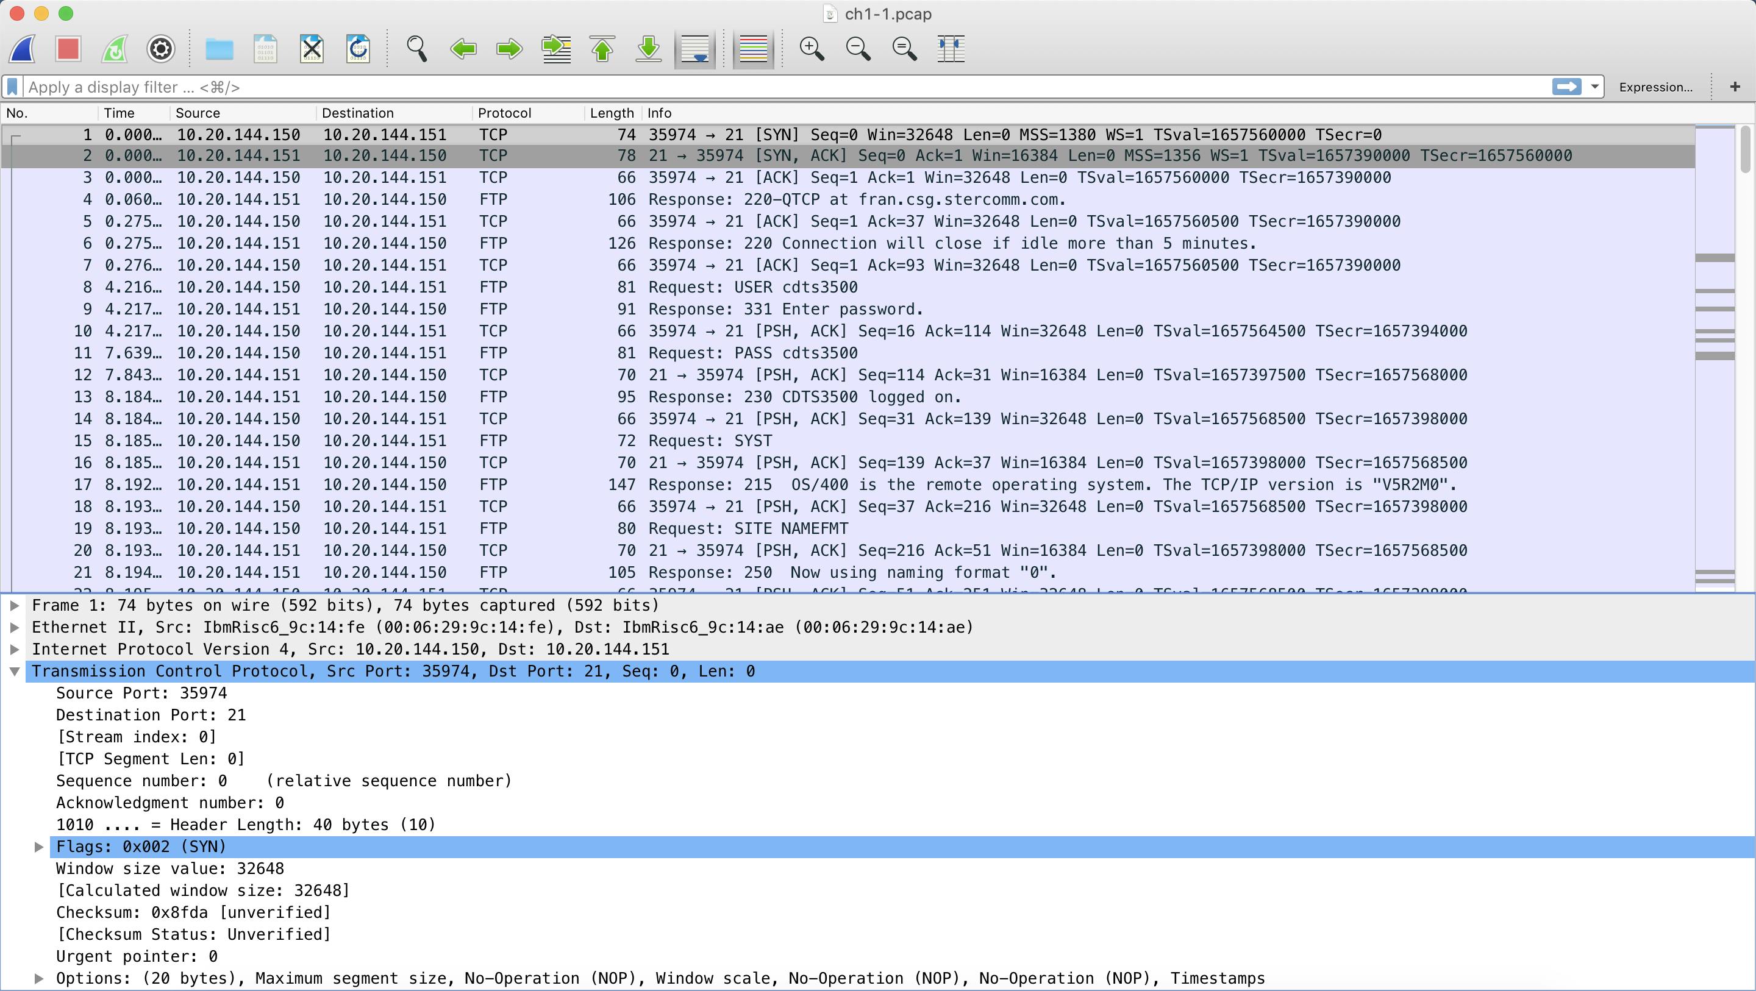Go to the first packet

tap(602, 49)
